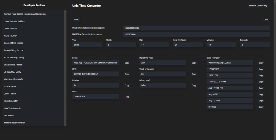Image resolution: width=276 pixels, height=140 pixels.
Task: Copy the 21:10:08 time format
Action: pyautogui.click(x=261, y=107)
